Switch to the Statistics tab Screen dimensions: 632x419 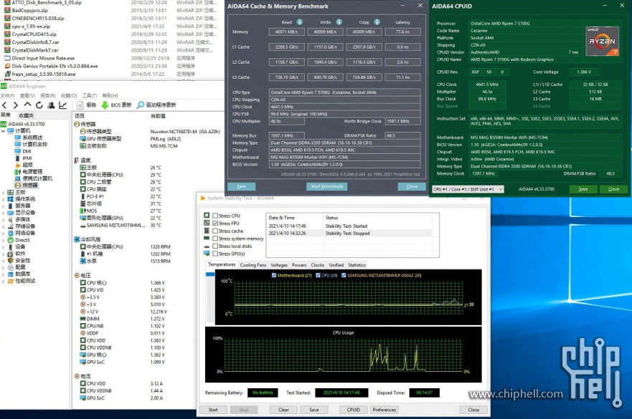tap(357, 264)
